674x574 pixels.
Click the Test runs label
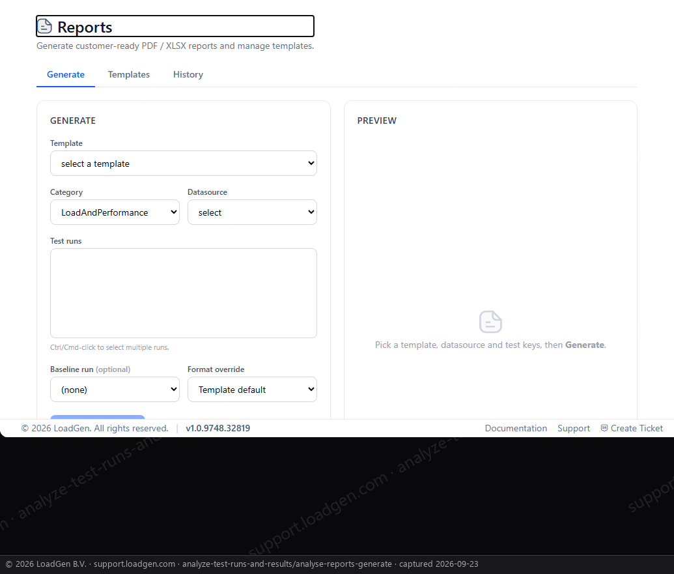pos(66,241)
